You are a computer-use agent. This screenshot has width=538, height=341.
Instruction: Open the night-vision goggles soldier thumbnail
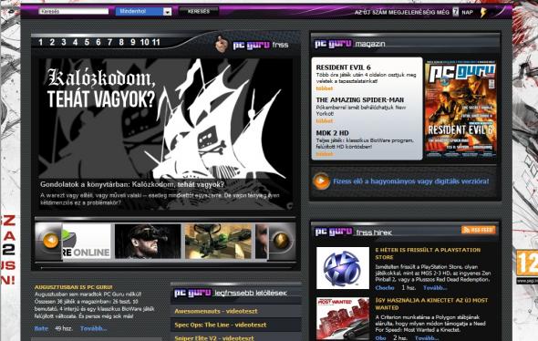click(x=148, y=242)
